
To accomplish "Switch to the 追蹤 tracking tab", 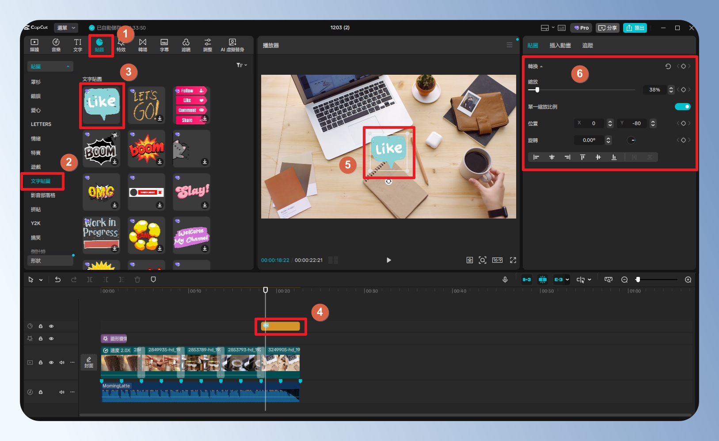I will click(587, 46).
